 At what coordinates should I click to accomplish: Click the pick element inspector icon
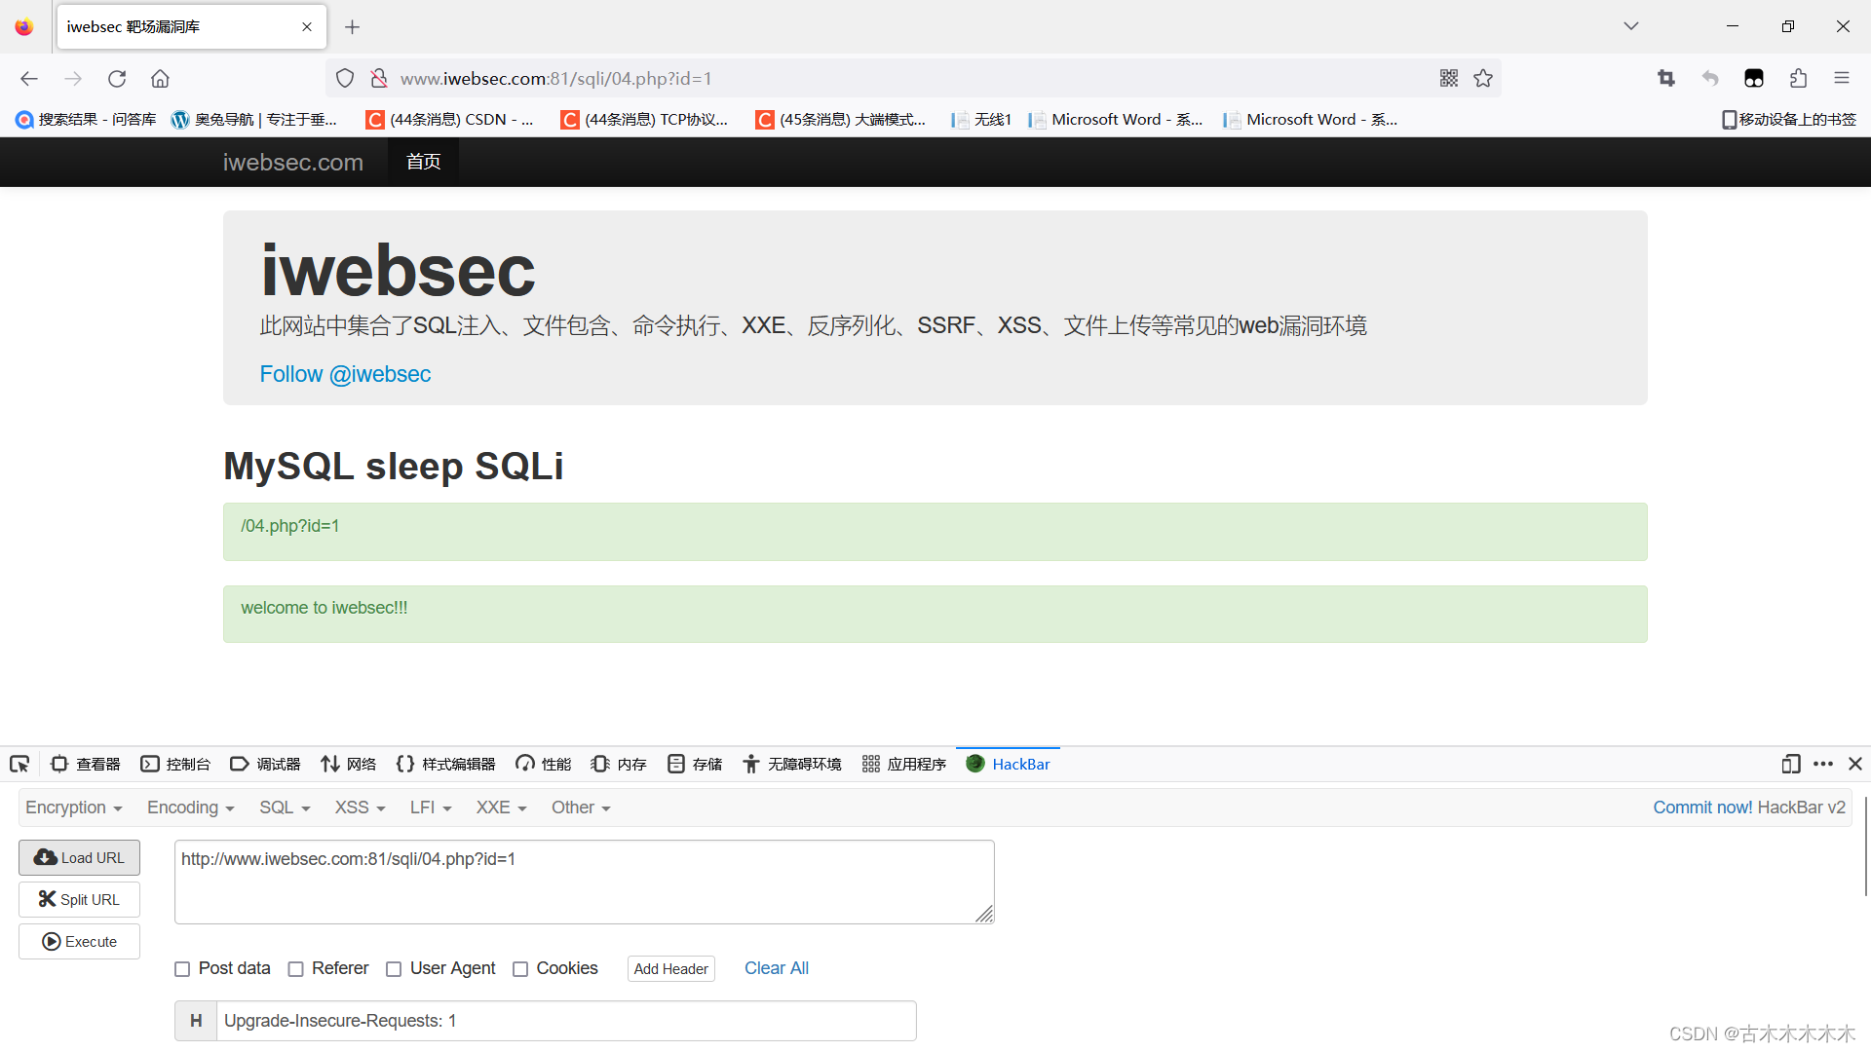coord(19,764)
